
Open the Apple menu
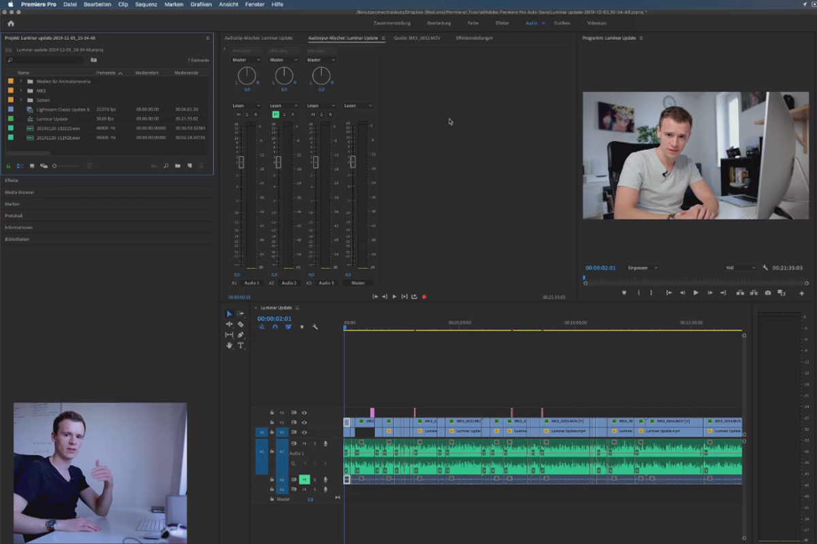pos(10,4)
